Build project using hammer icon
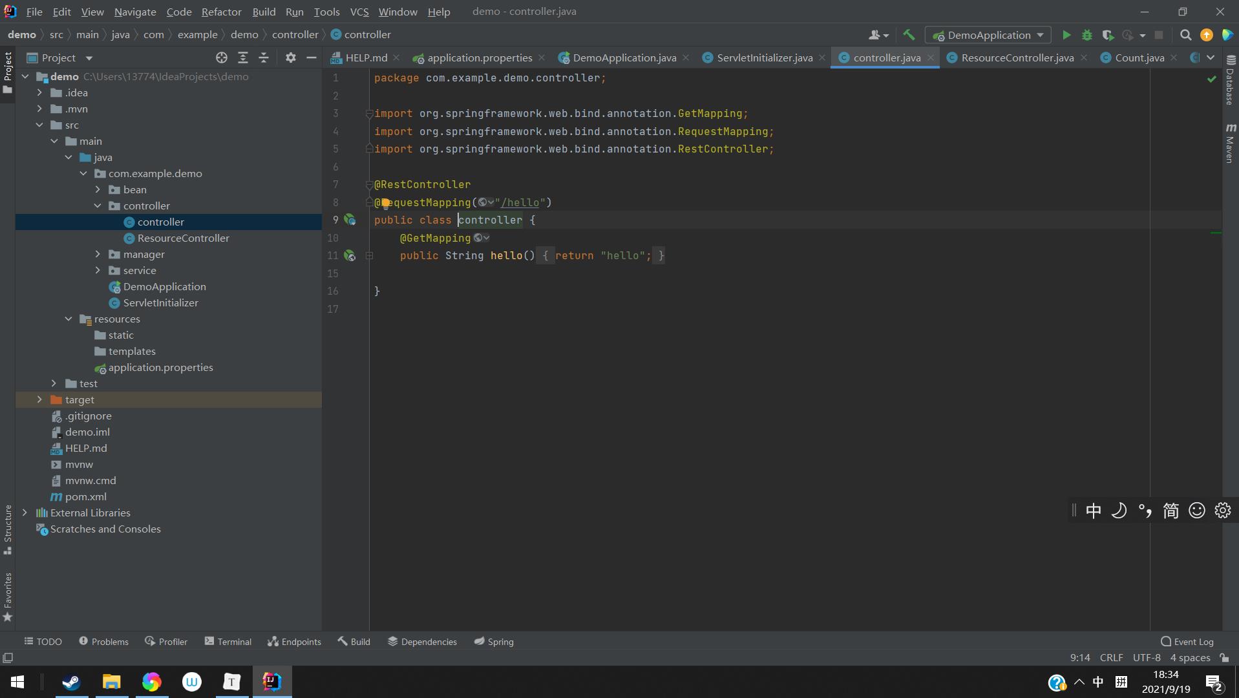 tap(909, 35)
